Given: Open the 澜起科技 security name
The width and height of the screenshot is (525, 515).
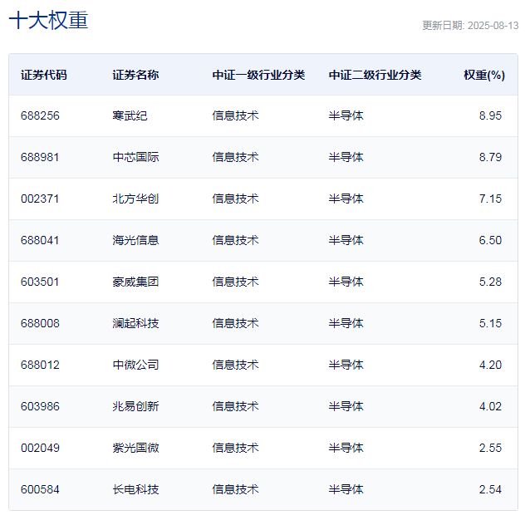Looking at the screenshot, I should [135, 323].
